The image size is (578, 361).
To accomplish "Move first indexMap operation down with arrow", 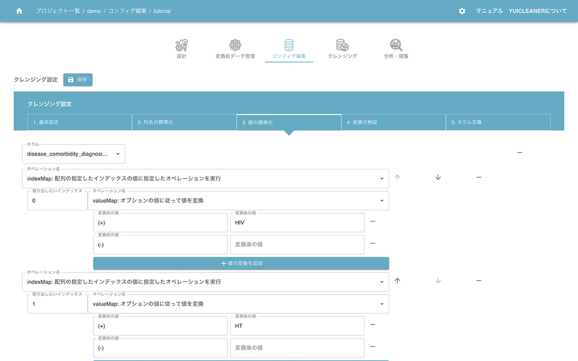I will click(438, 178).
